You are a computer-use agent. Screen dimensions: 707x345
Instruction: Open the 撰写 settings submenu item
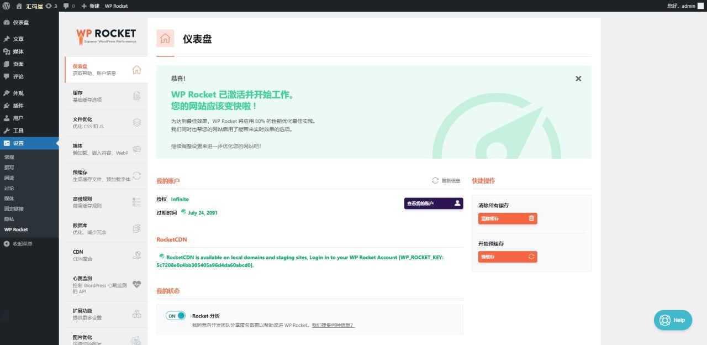[x=9, y=168]
